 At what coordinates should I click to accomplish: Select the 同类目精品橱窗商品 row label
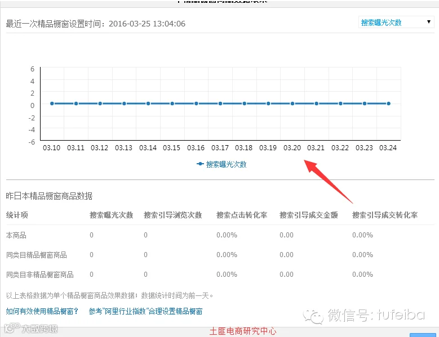tap(37, 255)
